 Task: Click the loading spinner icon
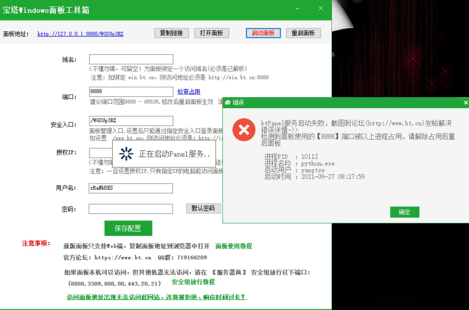pos(126,154)
